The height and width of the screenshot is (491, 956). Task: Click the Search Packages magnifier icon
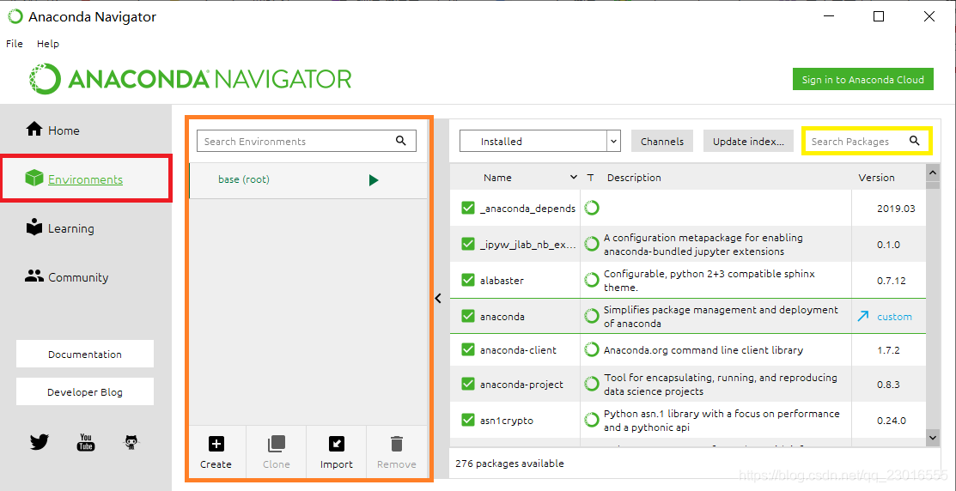pyautogui.click(x=914, y=141)
